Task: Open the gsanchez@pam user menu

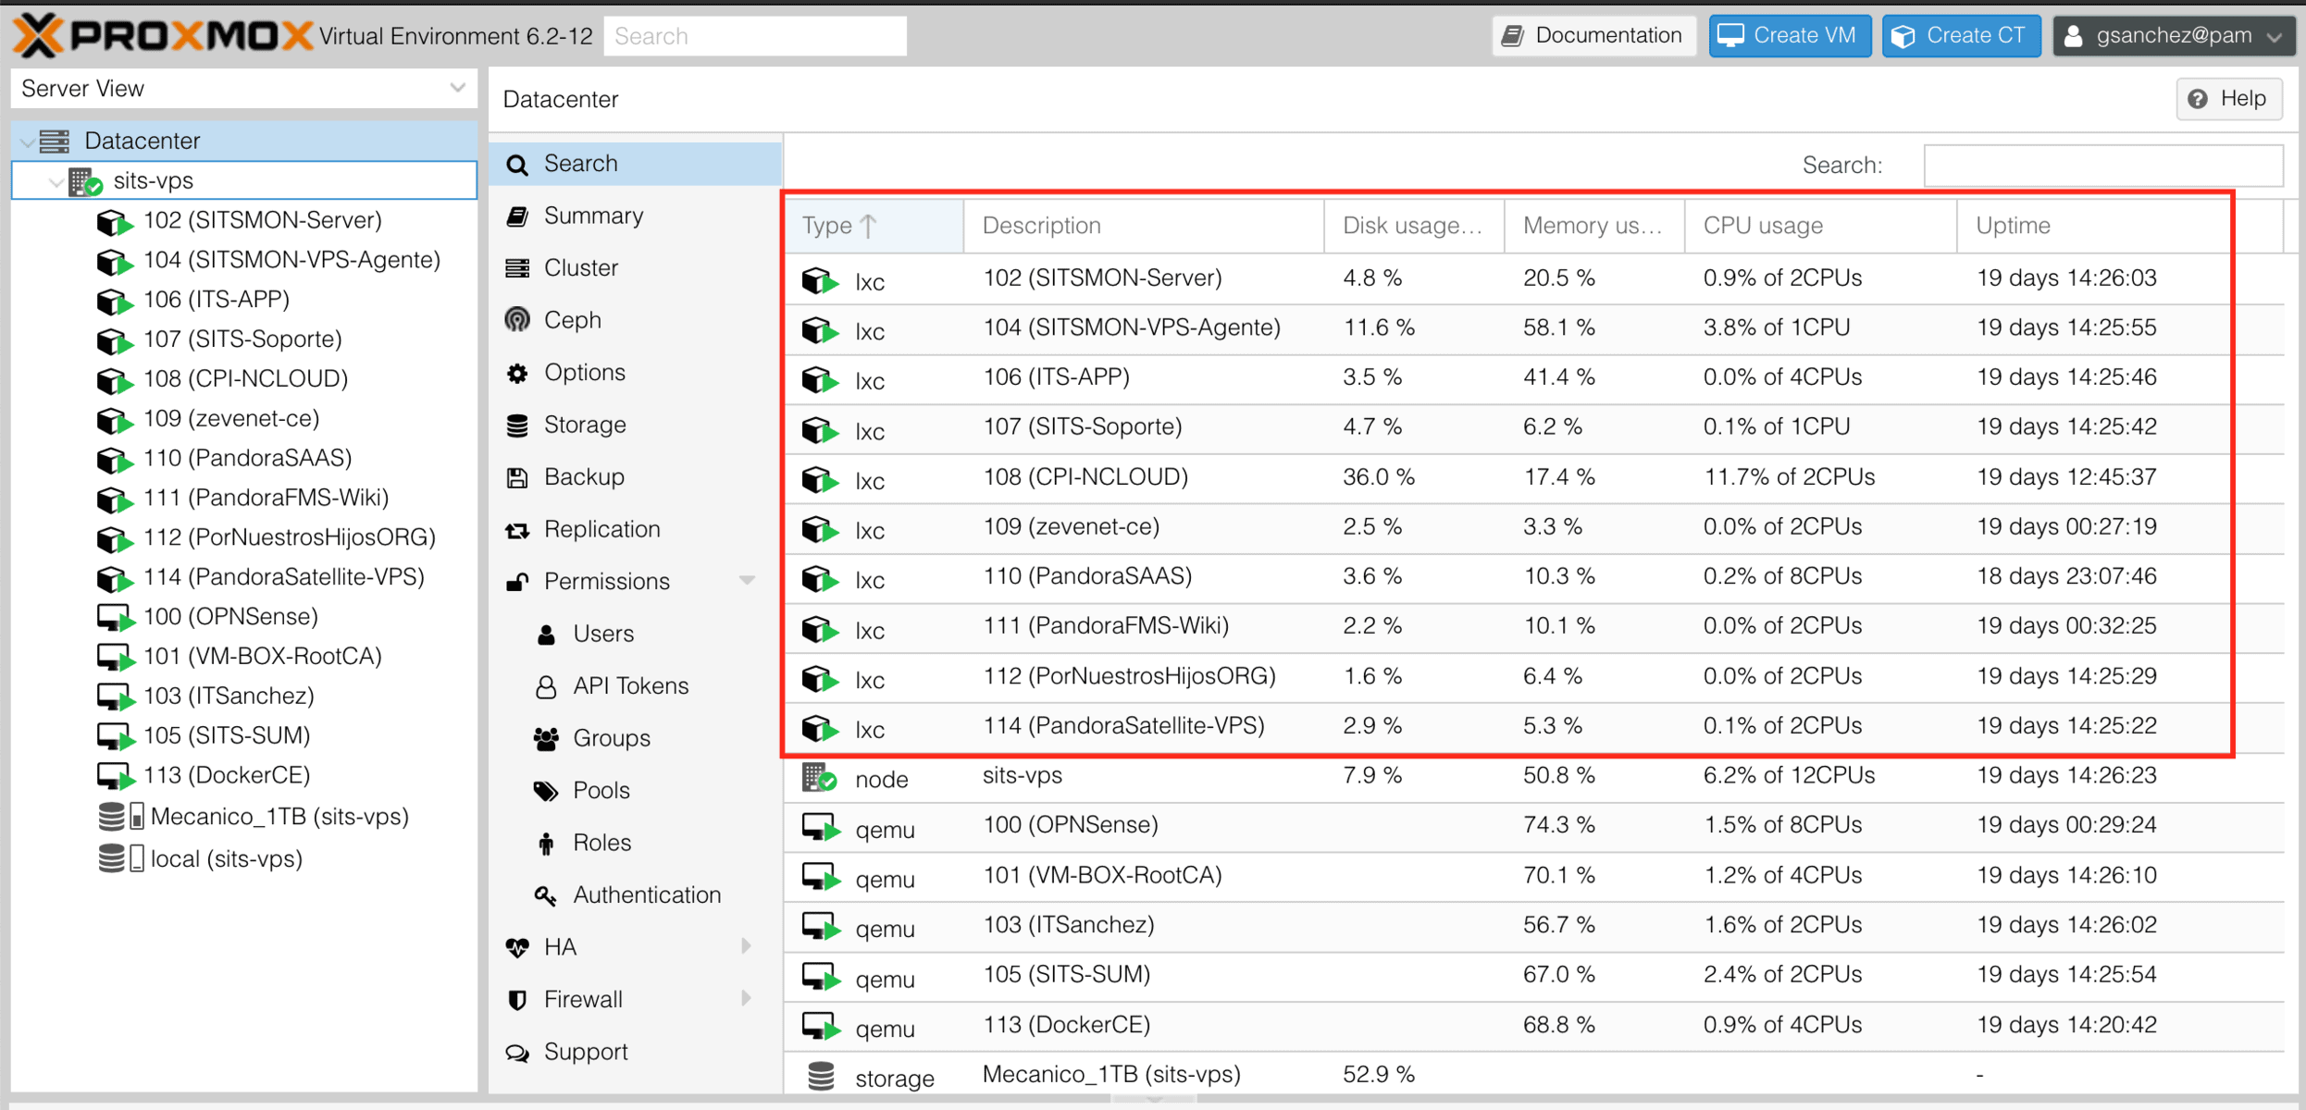Action: click(x=2176, y=36)
